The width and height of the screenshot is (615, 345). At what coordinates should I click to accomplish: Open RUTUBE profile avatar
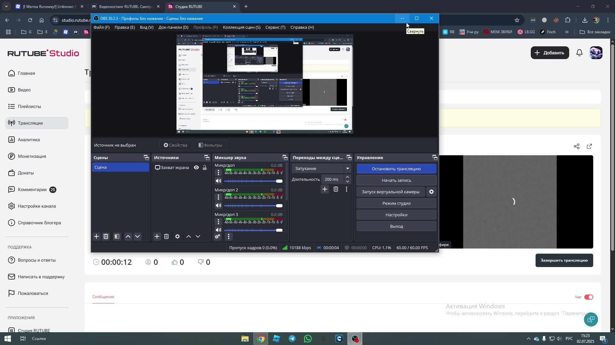pos(596,53)
